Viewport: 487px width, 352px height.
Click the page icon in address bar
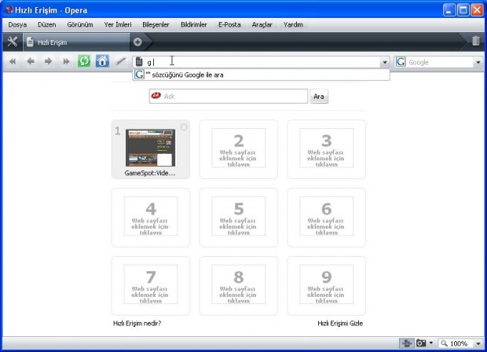(139, 62)
